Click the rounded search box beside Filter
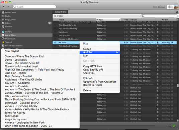Image resolution: width=179 pixels, height=130 pixels. pos(159,16)
